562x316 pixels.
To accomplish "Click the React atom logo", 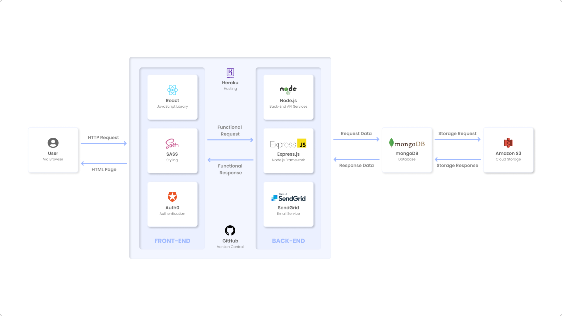I will point(172,90).
